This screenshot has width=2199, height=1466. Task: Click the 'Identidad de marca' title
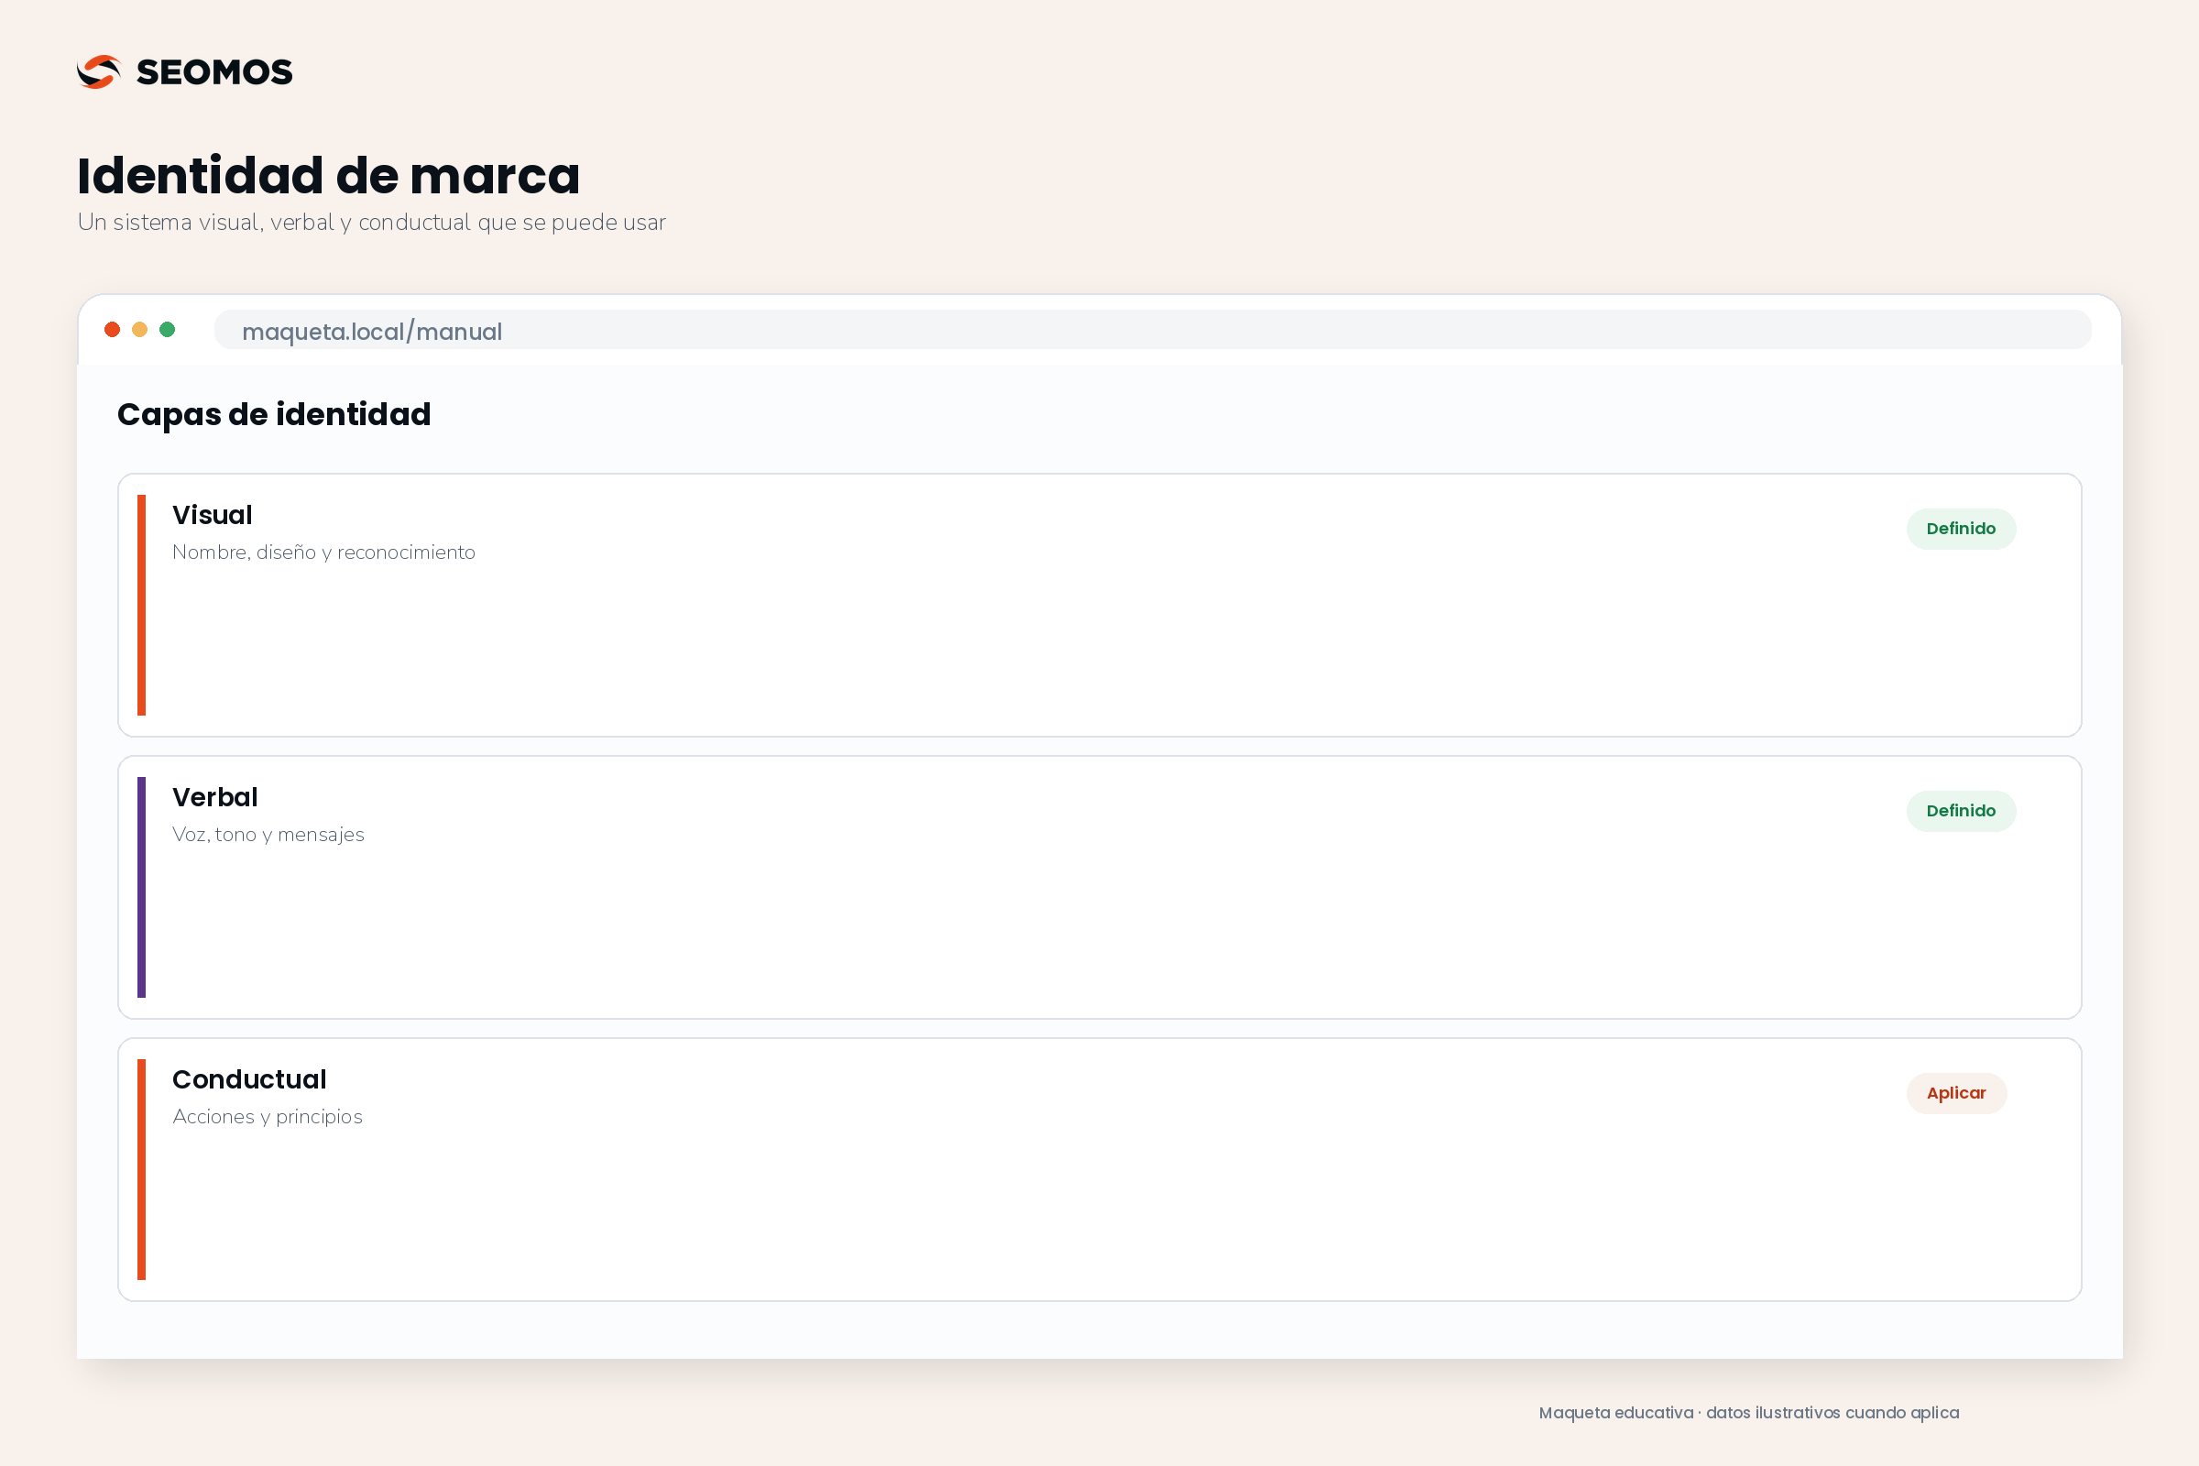328,176
